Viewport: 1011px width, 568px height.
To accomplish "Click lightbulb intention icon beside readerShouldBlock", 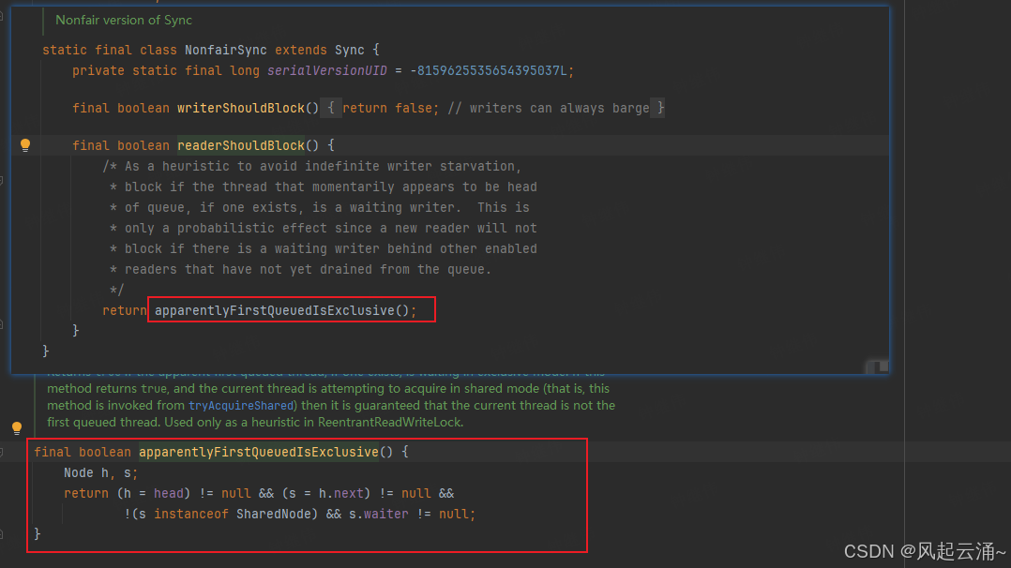I will pyautogui.click(x=24, y=145).
